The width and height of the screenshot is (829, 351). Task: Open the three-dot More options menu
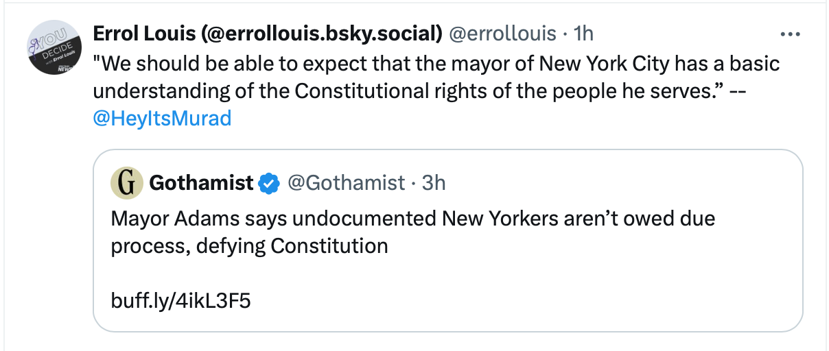tap(791, 34)
